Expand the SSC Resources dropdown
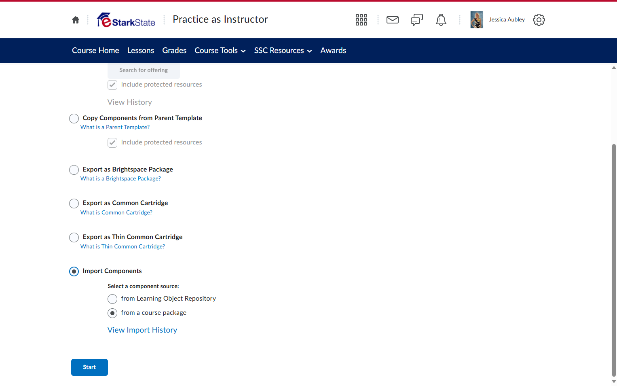The image size is (617, 386). click(x=283, y=51)
